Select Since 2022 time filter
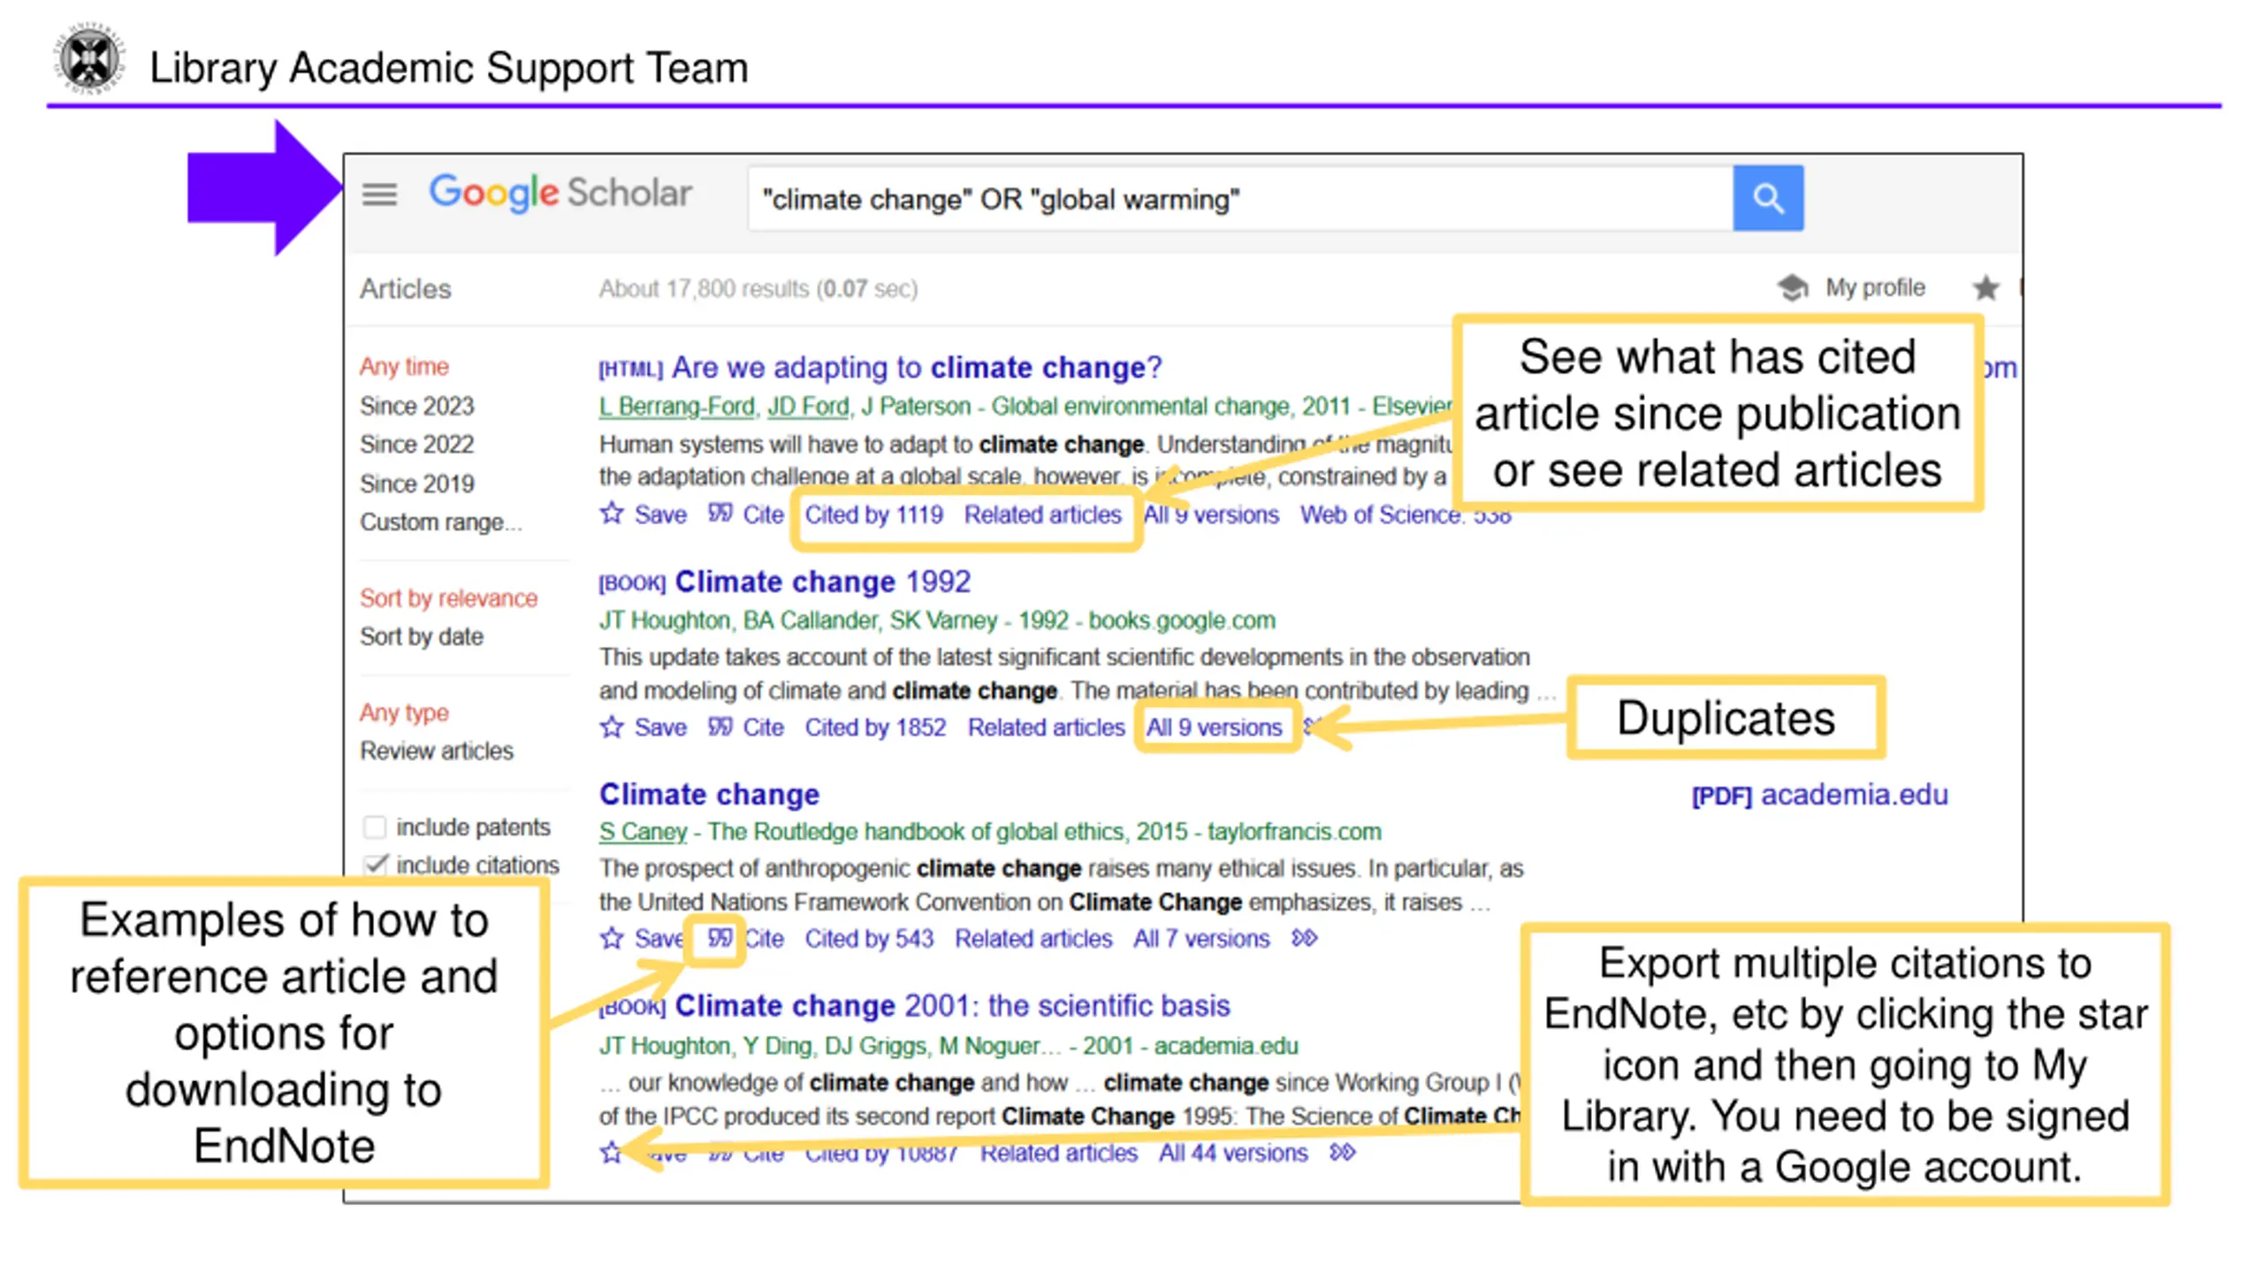 [x=416, y=444]
